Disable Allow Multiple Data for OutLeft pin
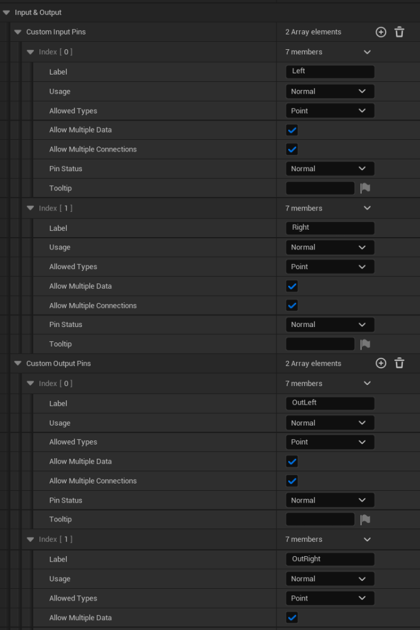420x630 pixels. (292, 461)
